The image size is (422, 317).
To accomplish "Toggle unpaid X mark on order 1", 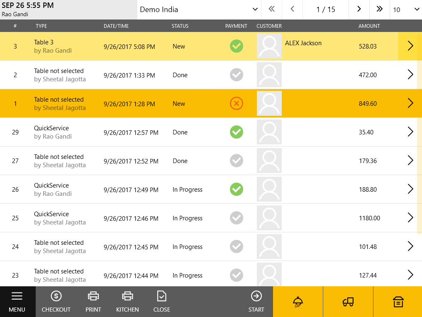I will (237, 103).
